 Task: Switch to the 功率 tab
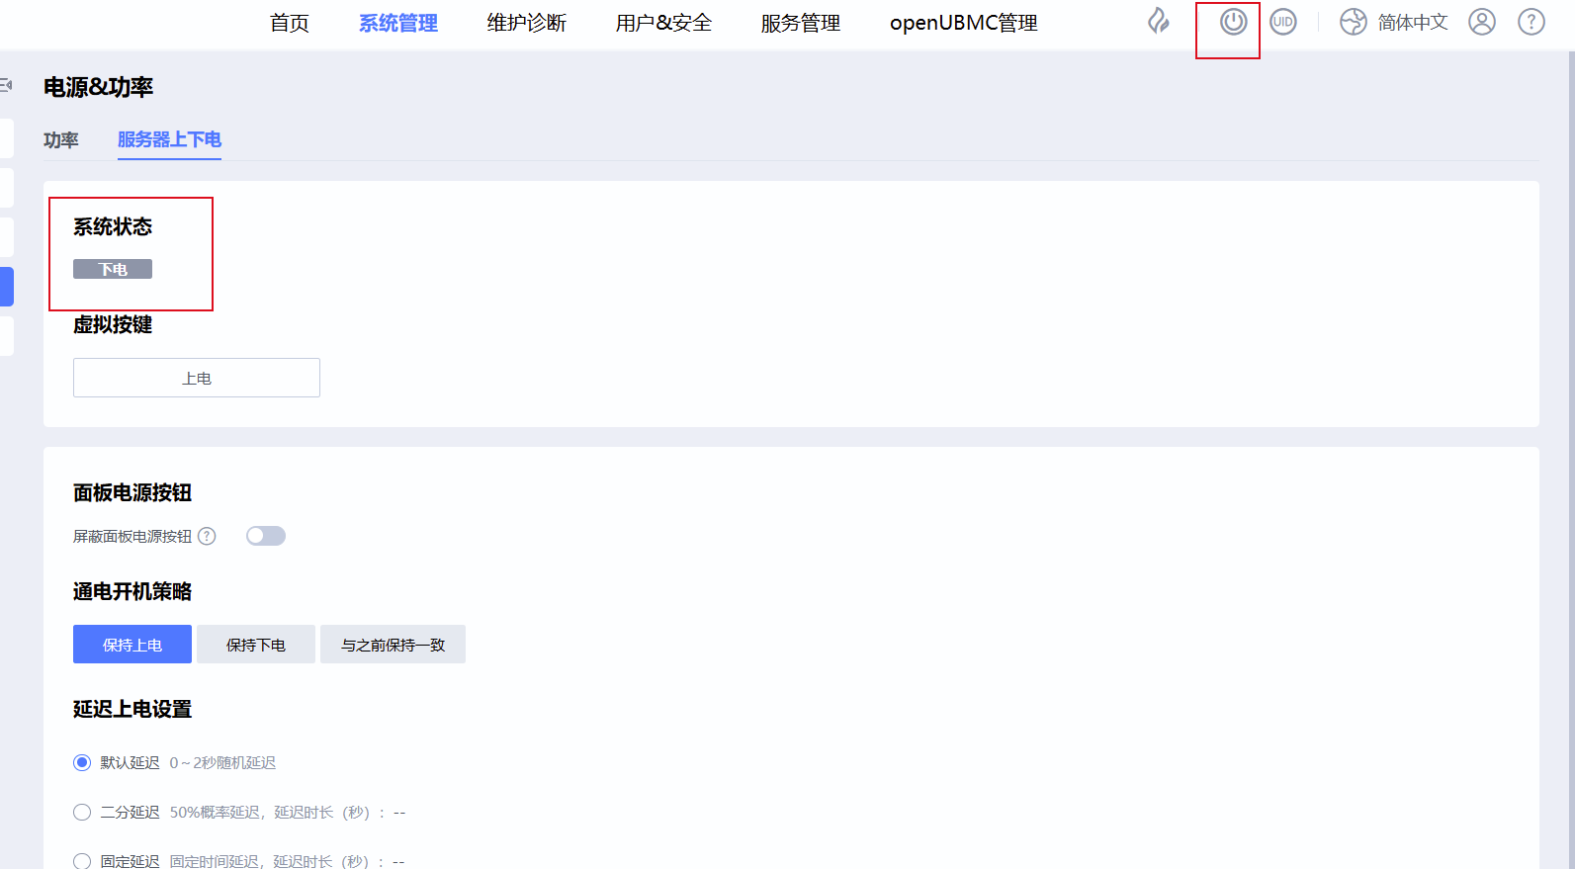coord(60,140)
